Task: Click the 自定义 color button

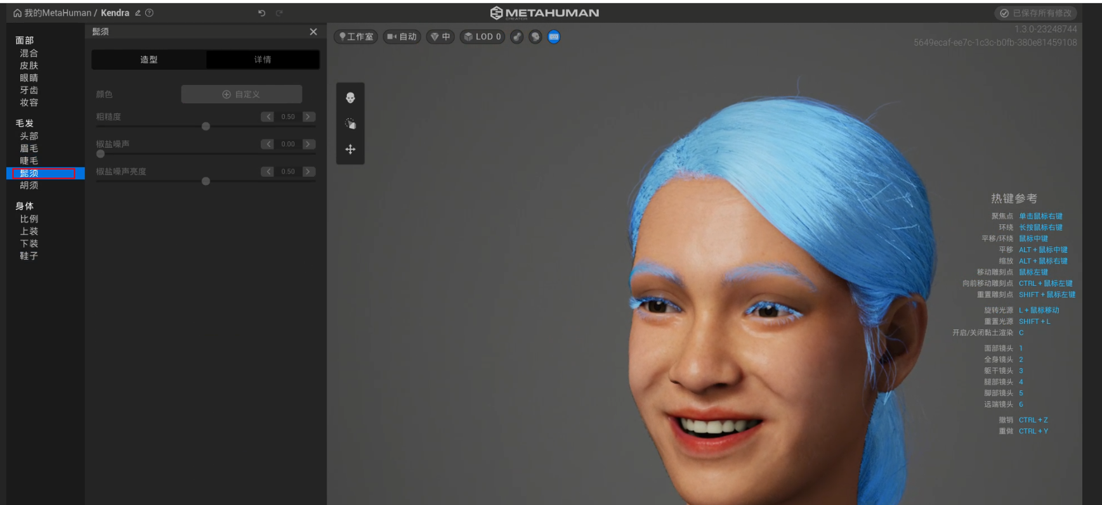Action: pyautogui.click(x=241, y=94)
